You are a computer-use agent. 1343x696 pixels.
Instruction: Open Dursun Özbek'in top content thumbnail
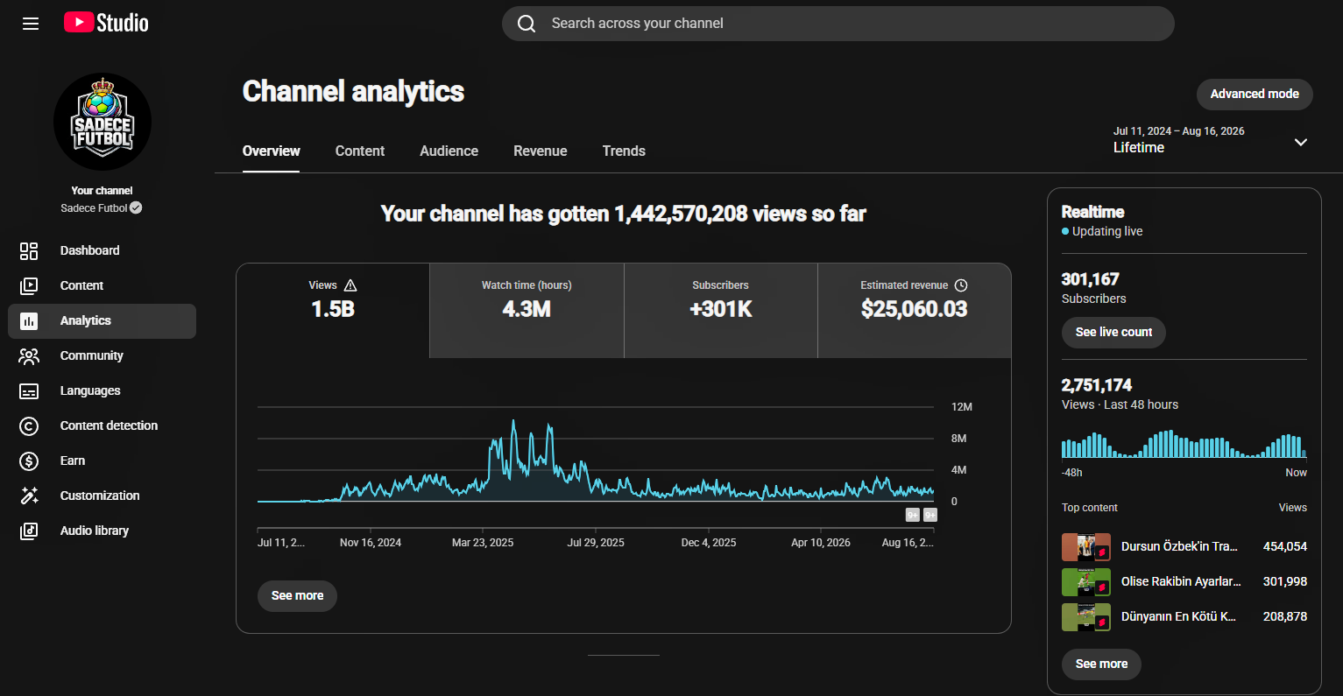click(x=1086, y=547)
